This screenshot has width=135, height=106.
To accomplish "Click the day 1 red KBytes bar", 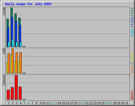I will 8,95.
